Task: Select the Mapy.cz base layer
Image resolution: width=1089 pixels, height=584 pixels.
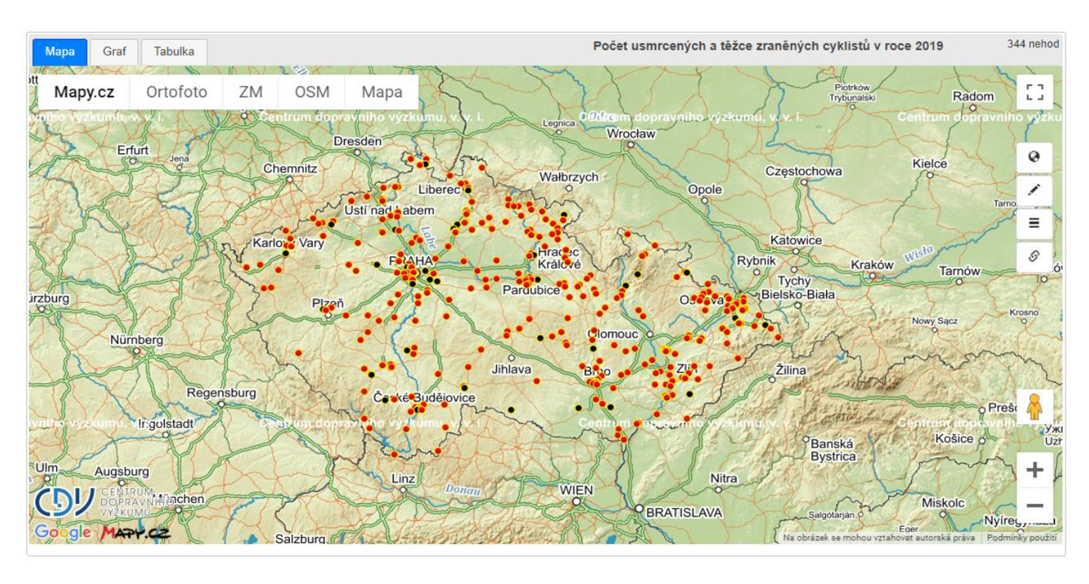Action: pos(84,92)
